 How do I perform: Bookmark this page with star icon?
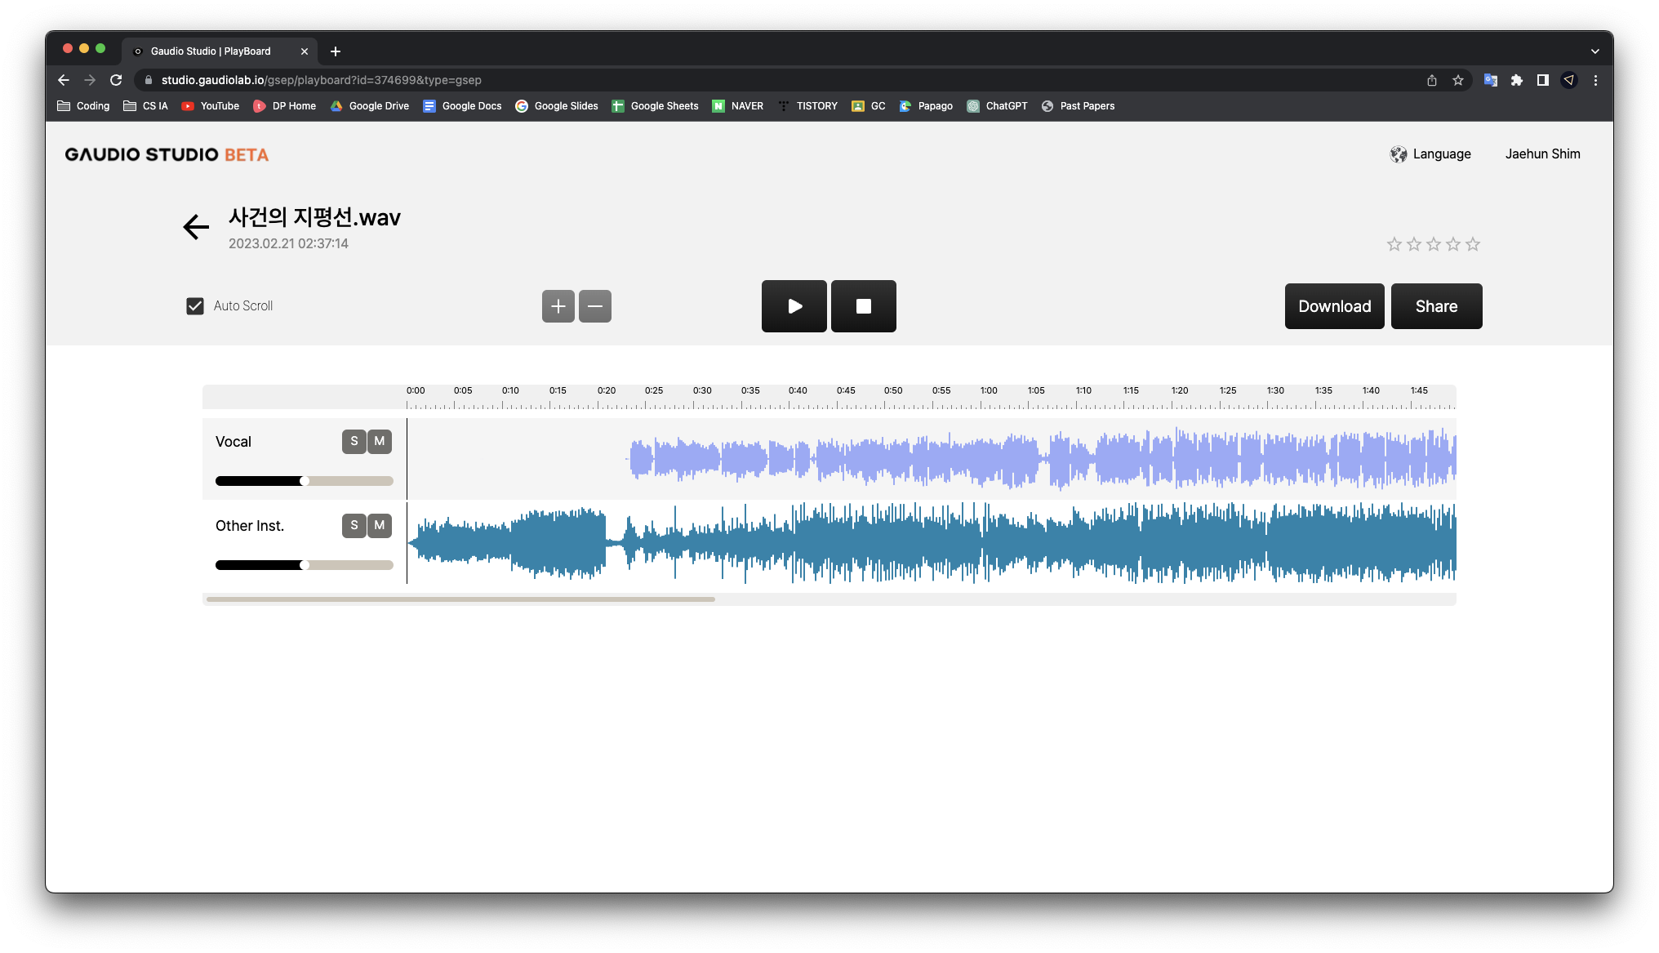point(1458,80)
